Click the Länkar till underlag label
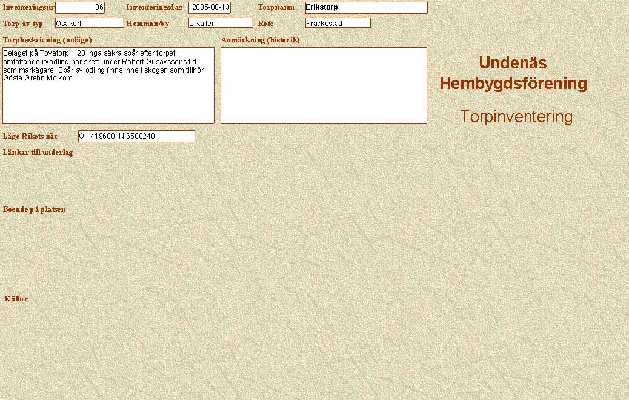Screen dimensions: 629x400 click(x=38, y=152)
